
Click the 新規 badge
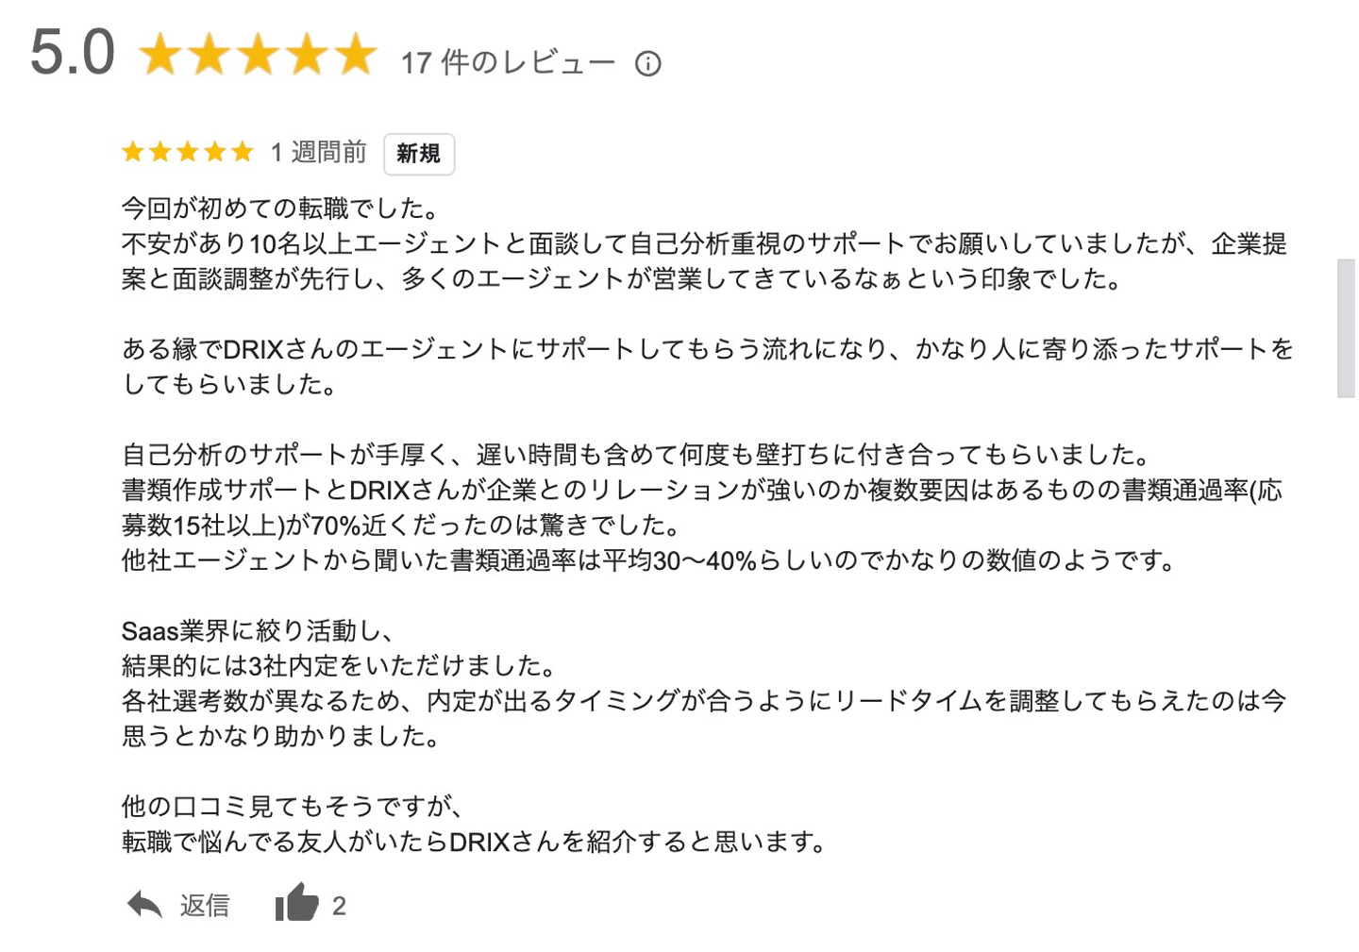coord(418,154)
